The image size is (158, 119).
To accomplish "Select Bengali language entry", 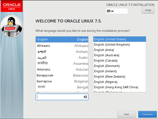I will tap(62, 87).
